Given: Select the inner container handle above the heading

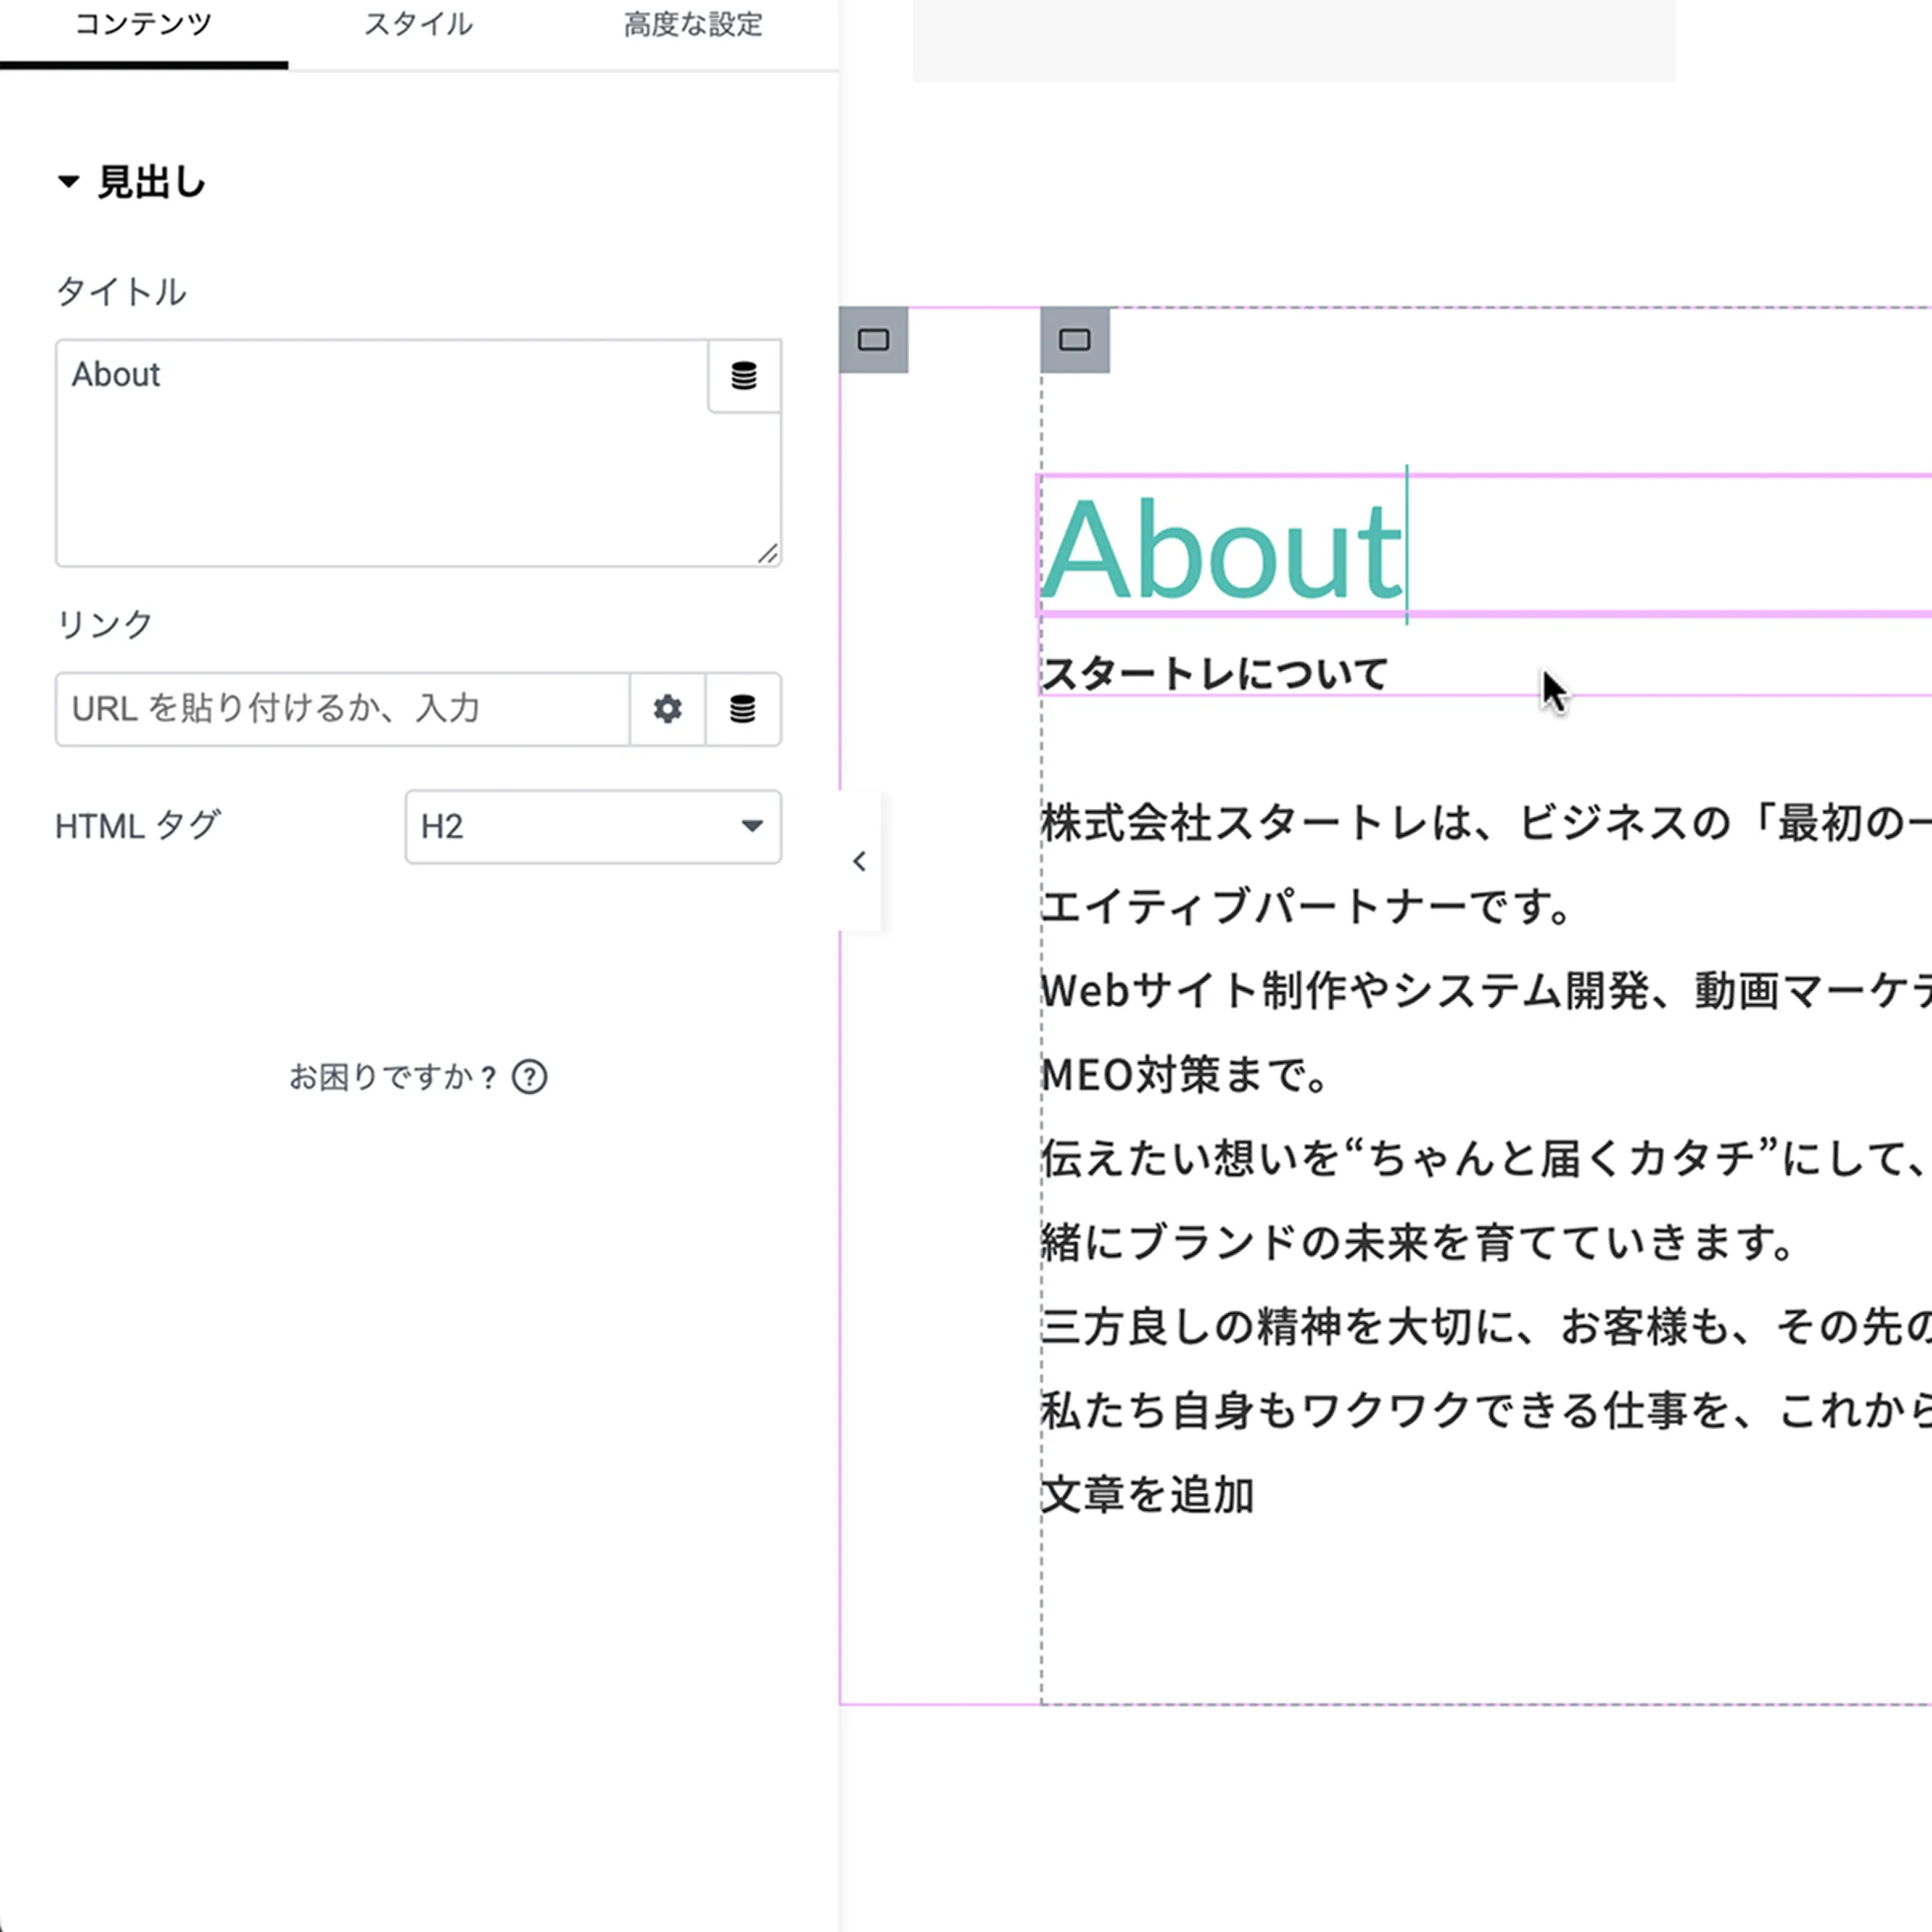Looking at the screenshot, I should pos(1075,339).
